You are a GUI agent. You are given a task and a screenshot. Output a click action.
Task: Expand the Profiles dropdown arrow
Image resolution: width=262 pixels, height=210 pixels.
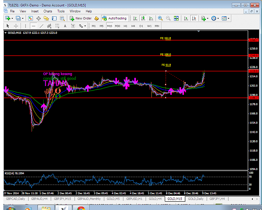[x=23, y=18]
